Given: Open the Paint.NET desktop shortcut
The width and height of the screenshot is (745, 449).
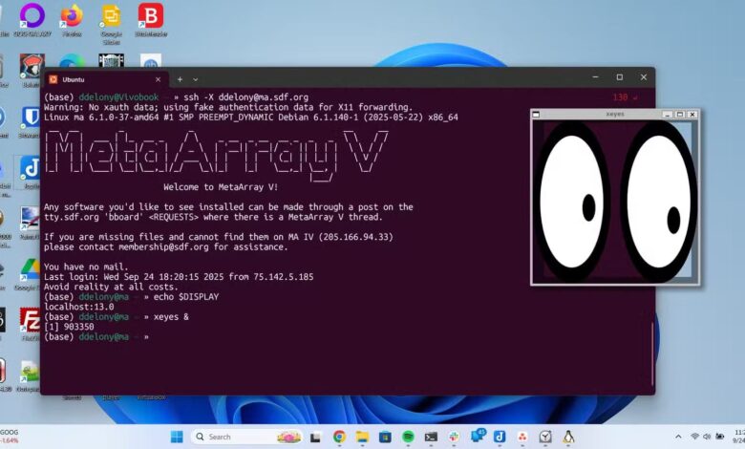Looking at the screenshot, I should click(x=31, y=220).
